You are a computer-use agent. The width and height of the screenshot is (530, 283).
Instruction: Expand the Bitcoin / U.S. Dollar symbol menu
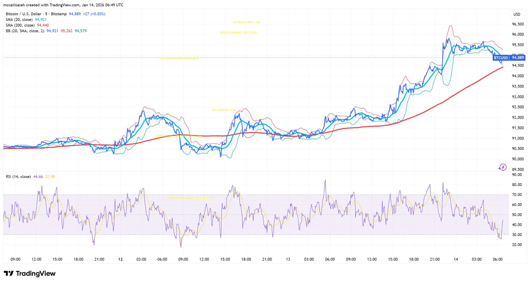click(23, 14)
